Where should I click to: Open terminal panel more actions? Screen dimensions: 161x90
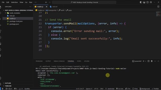tap(155, 61)
